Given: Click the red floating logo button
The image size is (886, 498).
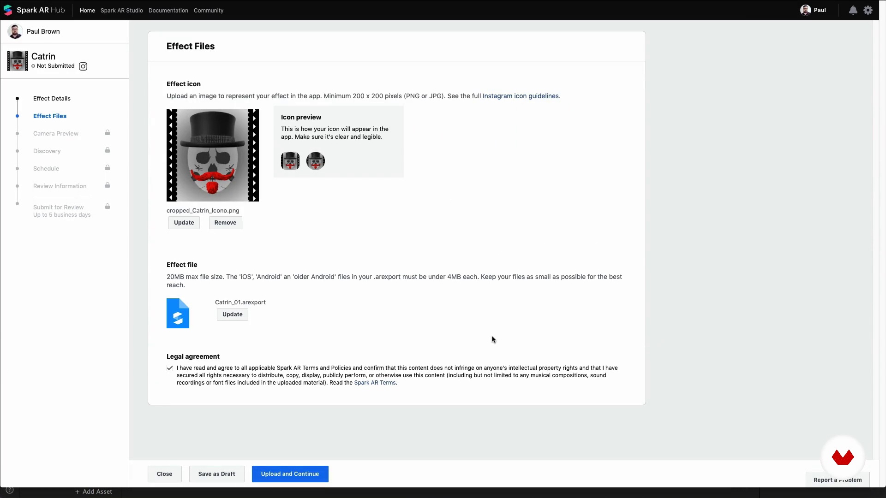Looking at the screenshot, I should point(843,457).
